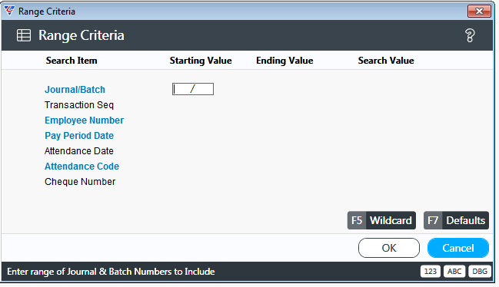Viewport: 499px width, 287px height.
Task: Close the Range Criteria window
Action: 479,11
